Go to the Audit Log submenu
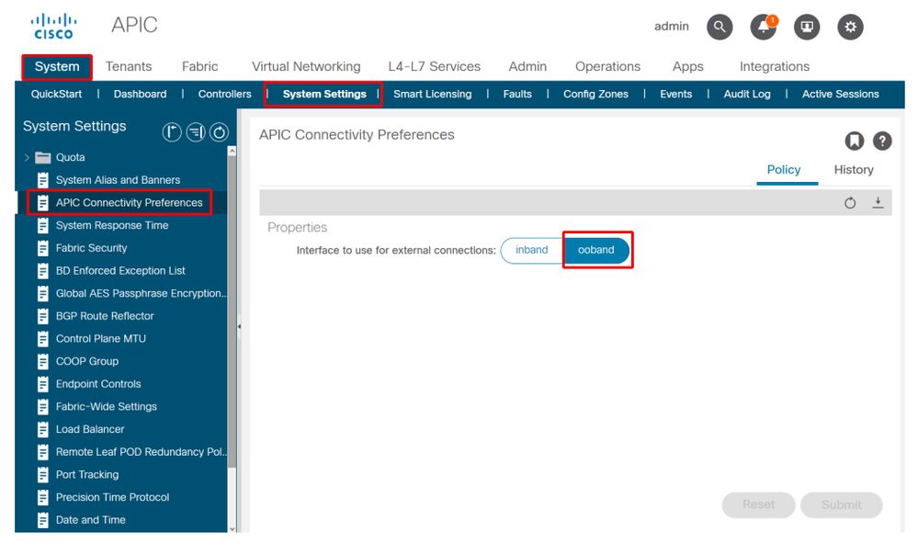Viewport: 918px width, 543px height. click(x=747, y=95)
